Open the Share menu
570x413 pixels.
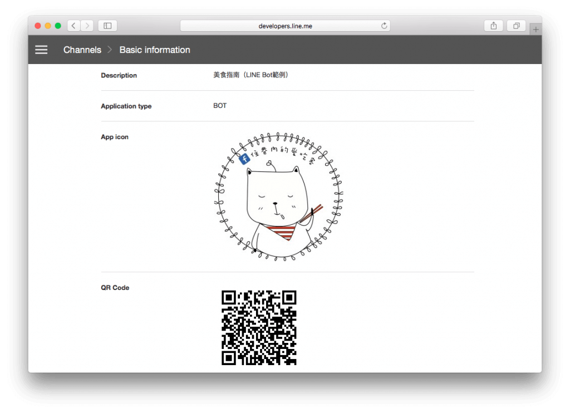[493, 25]
